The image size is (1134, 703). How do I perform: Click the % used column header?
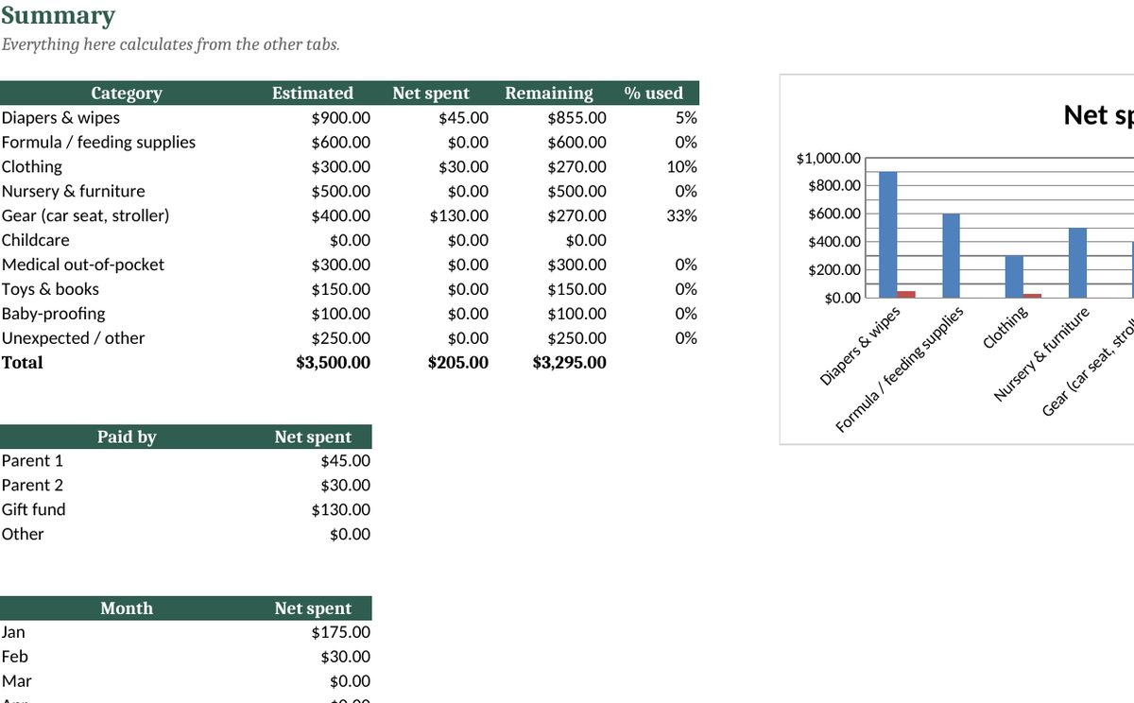654,93
